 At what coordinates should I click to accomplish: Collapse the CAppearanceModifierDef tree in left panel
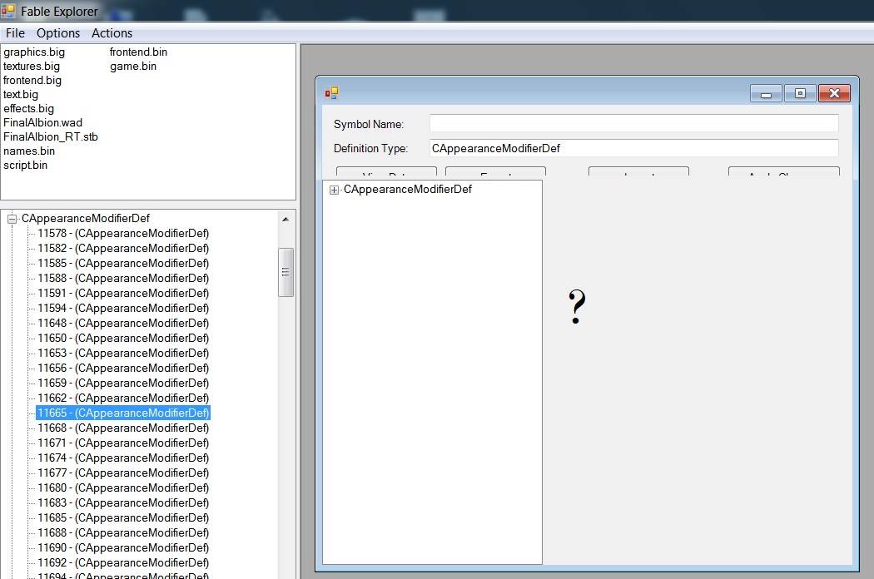[12, 219]
